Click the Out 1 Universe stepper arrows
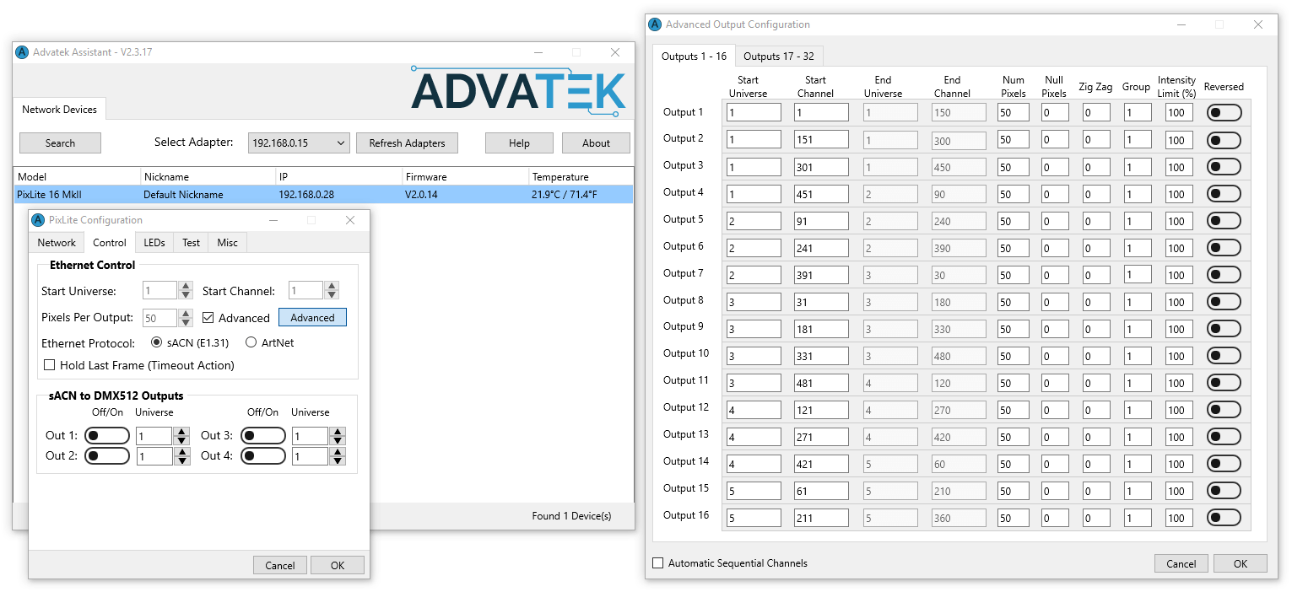Viewport: 1292px width, 592px height. pyautogui.click(x=181, y=436)
